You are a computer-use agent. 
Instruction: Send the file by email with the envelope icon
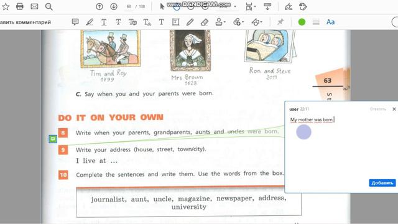[34, 7]
